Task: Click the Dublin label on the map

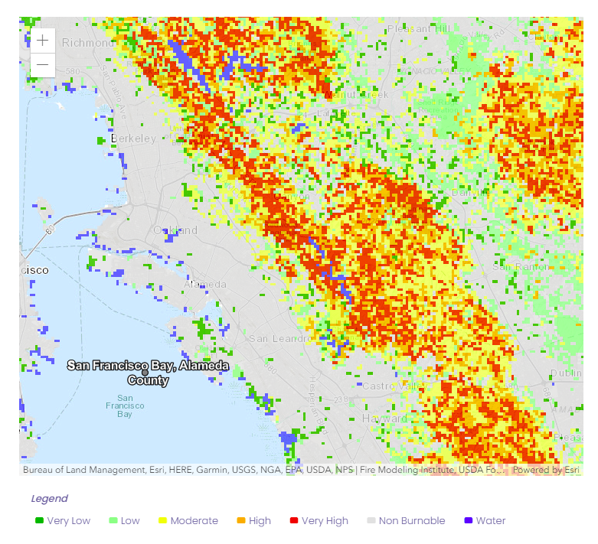Action: tap(566, 373)
